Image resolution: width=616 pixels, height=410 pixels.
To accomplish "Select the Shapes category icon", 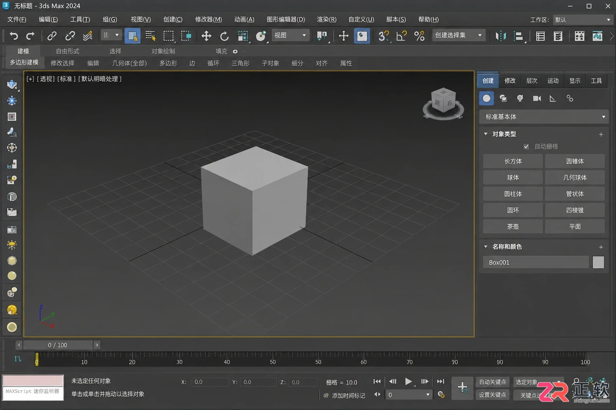I will click(503, 99).
